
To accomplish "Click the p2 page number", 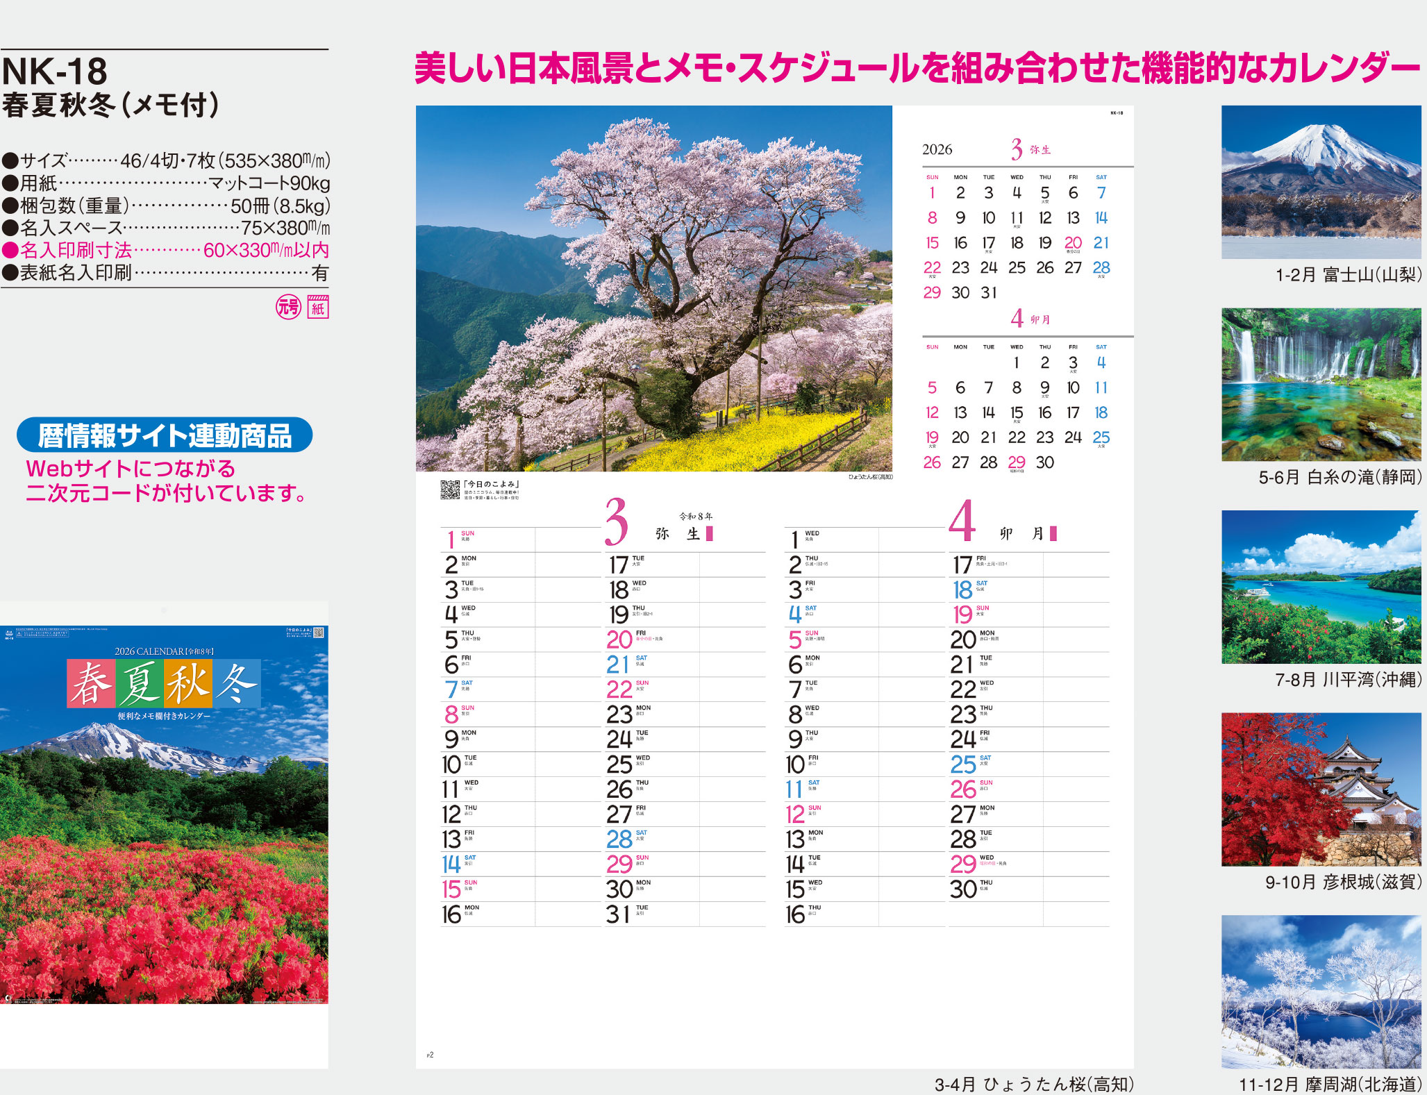I will point(430,1055).
